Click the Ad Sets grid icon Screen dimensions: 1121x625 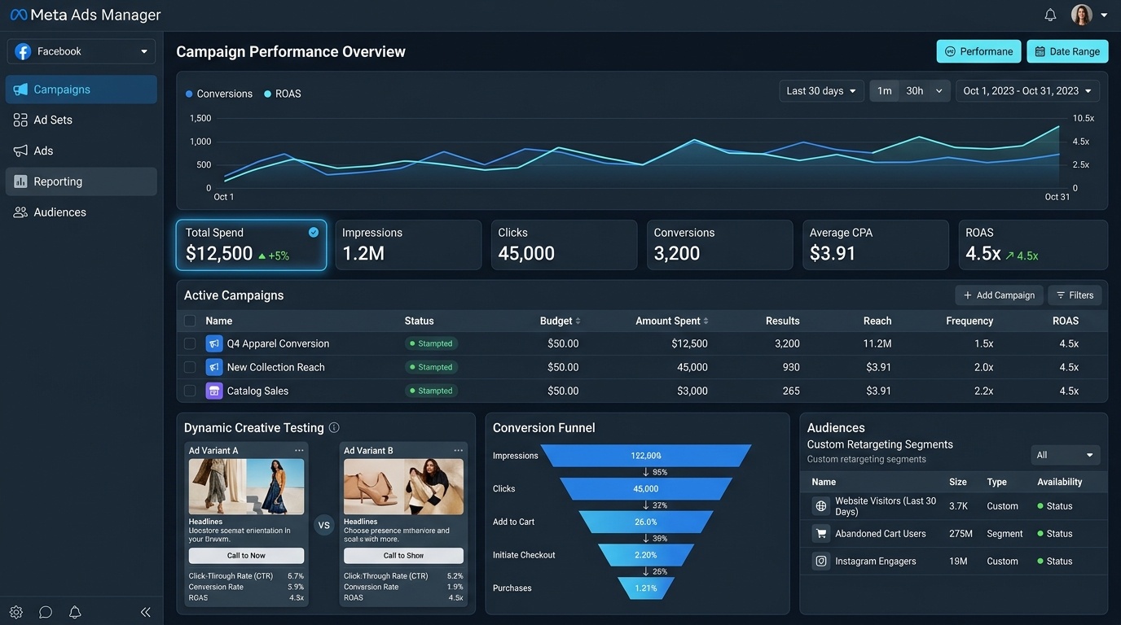[20, 120]
